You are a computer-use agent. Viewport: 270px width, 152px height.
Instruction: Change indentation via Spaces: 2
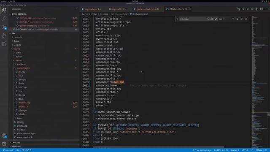pyautogui.click(x=235, y=150)
